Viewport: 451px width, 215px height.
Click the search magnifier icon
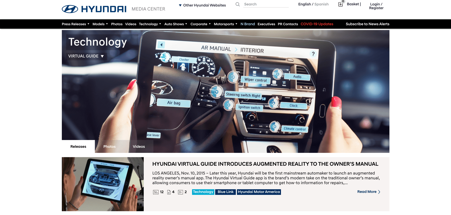(237, 4)
